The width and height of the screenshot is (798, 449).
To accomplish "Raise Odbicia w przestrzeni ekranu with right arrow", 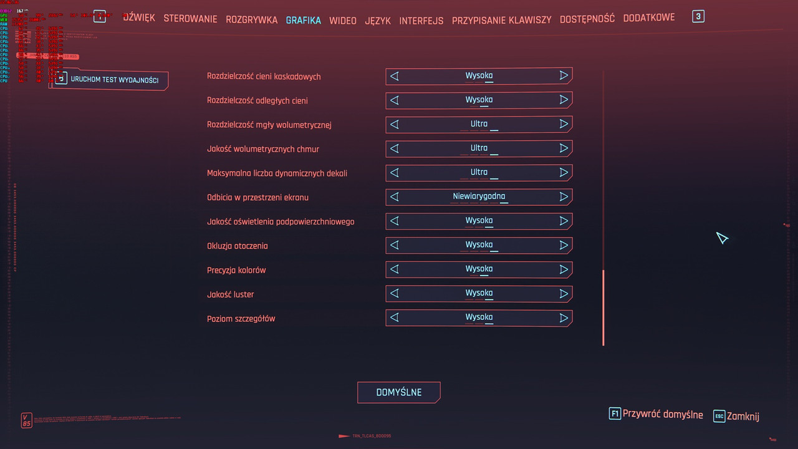I will pos(564,196).
